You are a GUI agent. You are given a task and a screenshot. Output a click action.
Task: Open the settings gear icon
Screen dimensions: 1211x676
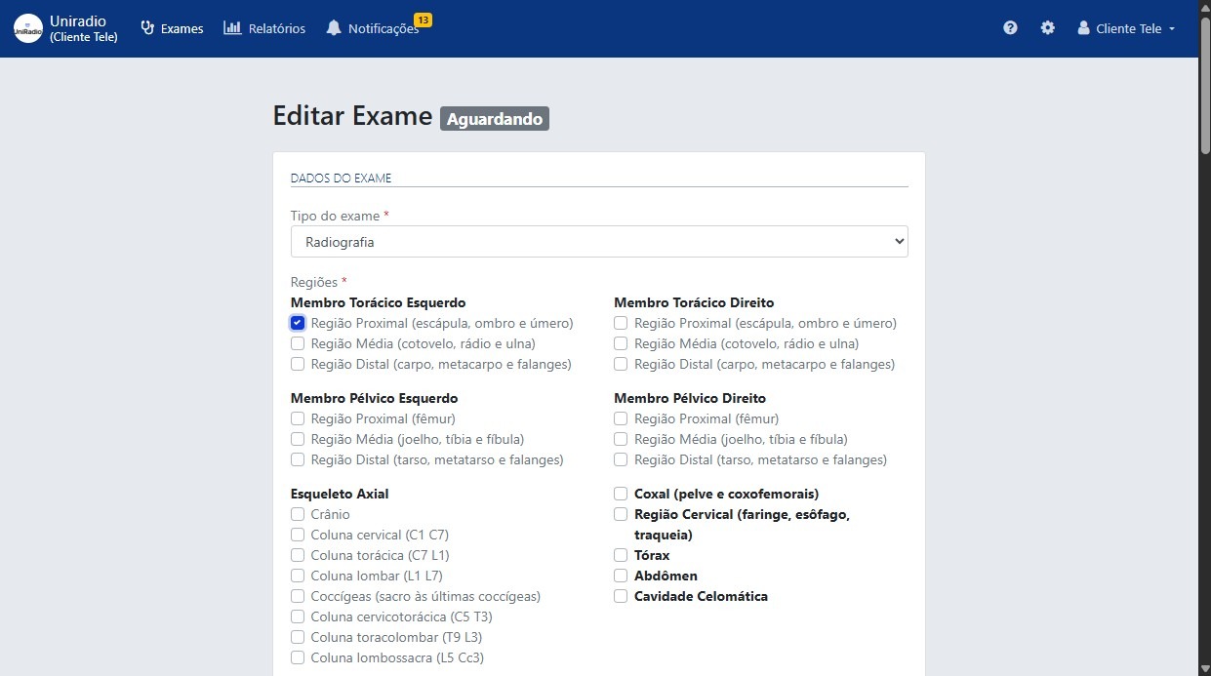1047,28
